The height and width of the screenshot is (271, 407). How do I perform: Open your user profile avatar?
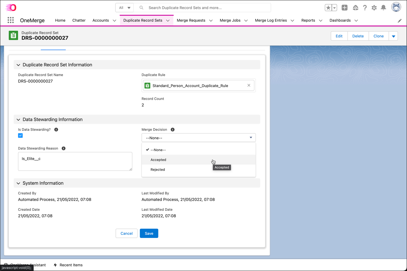(396, 7)
